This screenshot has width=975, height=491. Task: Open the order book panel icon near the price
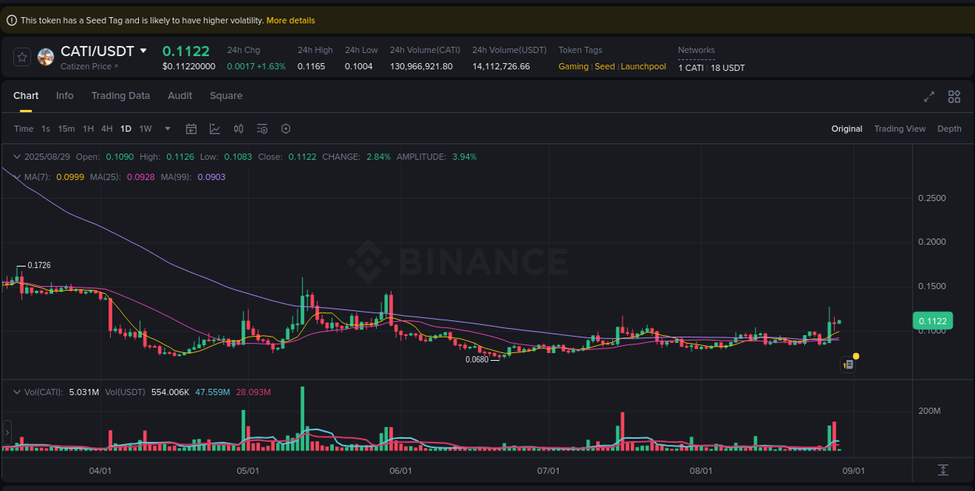click(x=848, y=363)
